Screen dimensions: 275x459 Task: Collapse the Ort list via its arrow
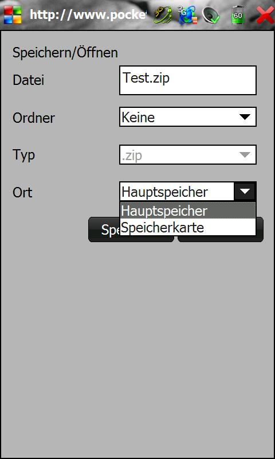pos(245,192)
